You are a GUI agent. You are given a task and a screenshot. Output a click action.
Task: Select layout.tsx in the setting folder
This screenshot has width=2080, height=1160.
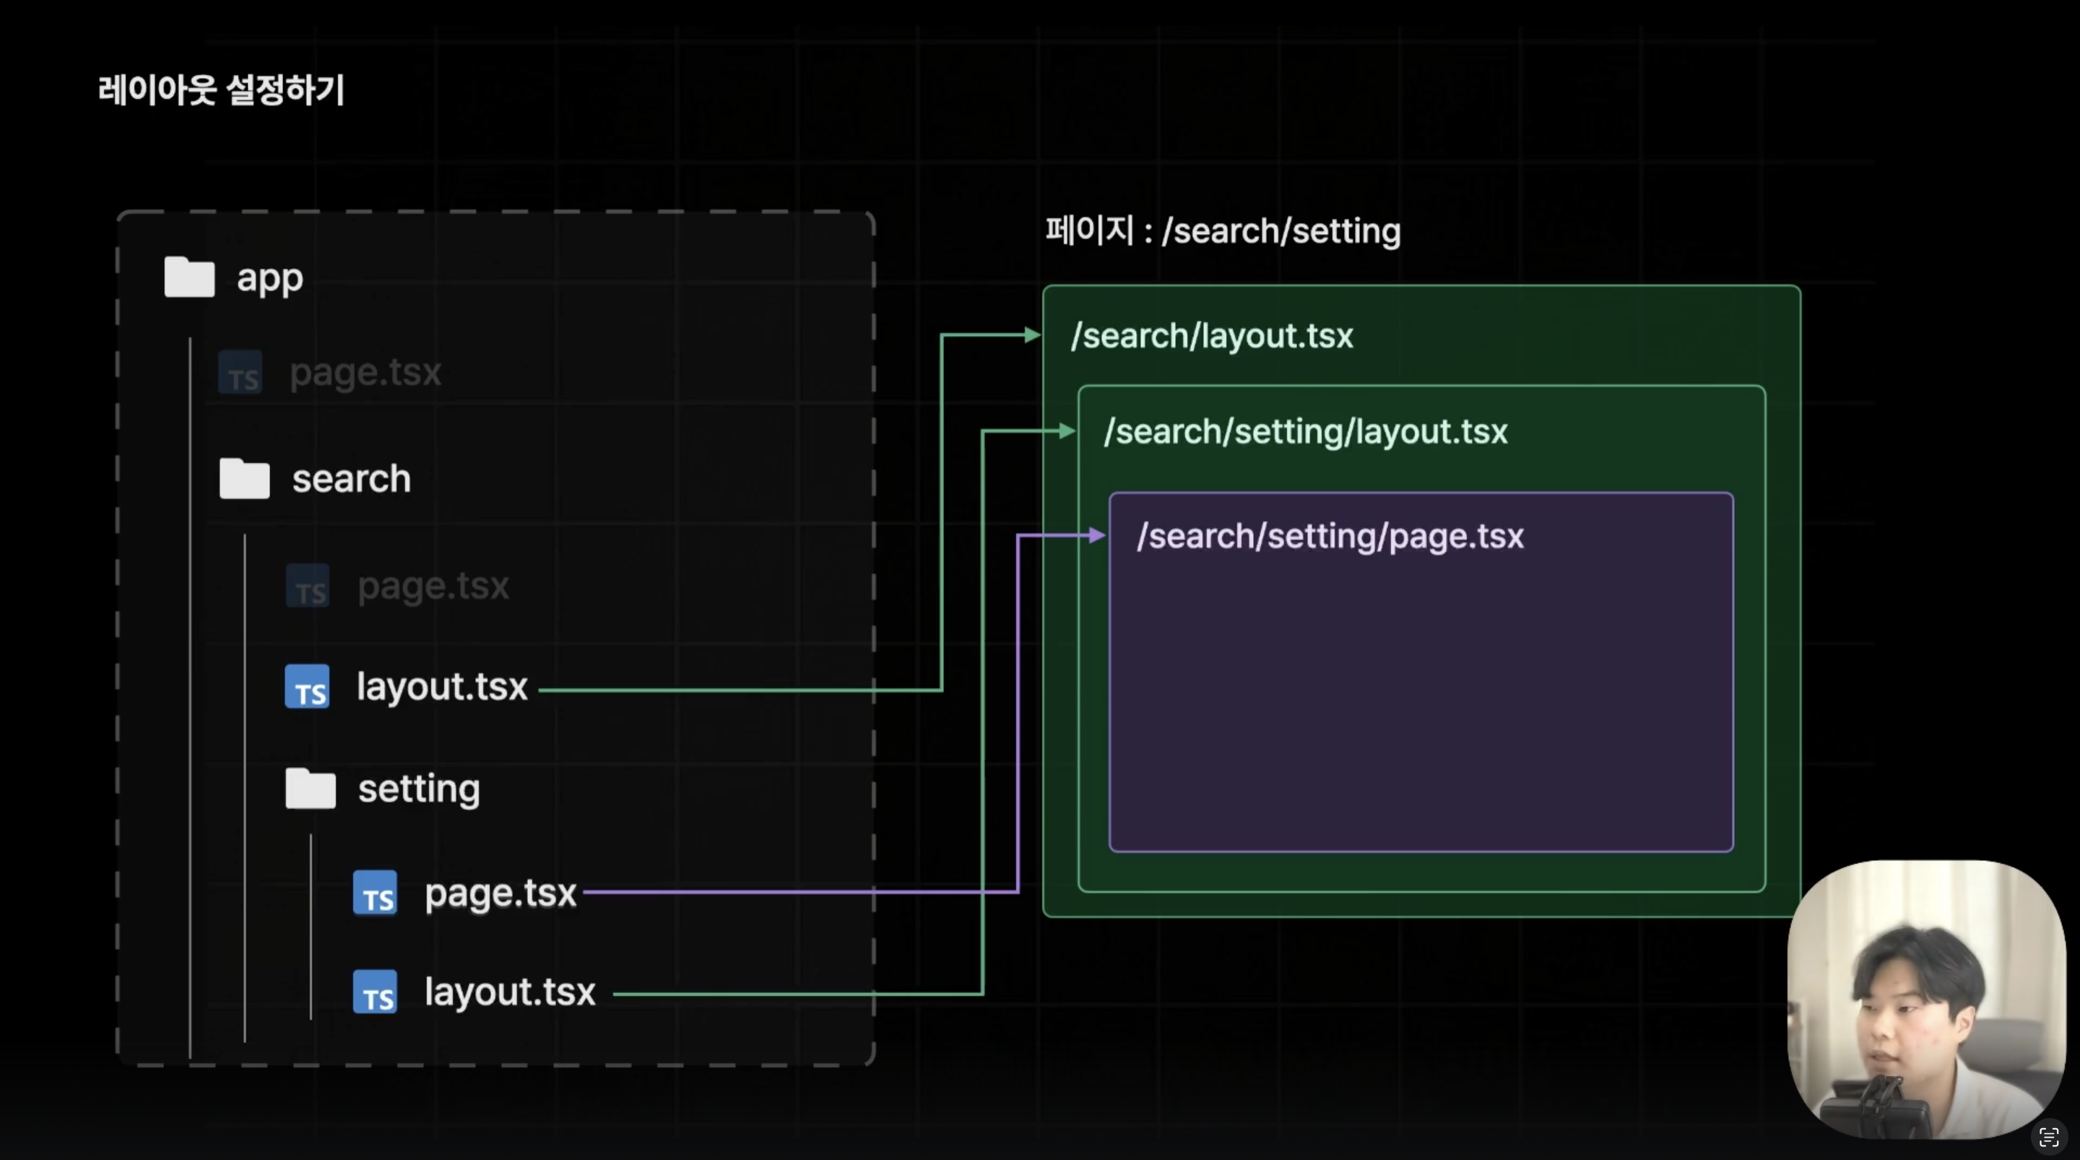point(511,992)
